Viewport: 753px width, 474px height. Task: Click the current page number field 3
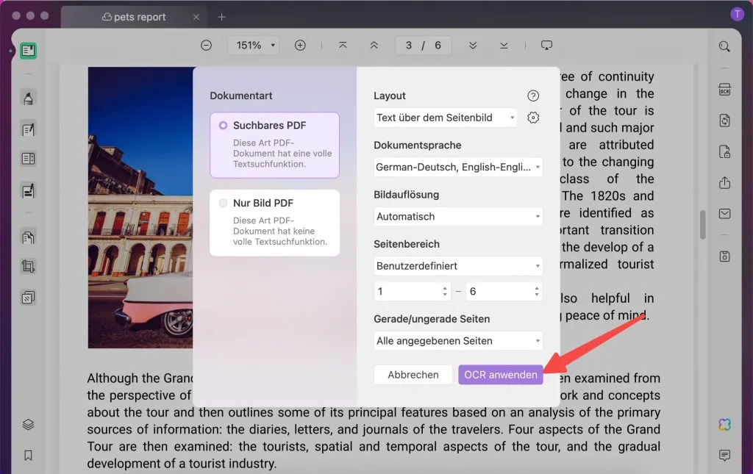[409, 45]
